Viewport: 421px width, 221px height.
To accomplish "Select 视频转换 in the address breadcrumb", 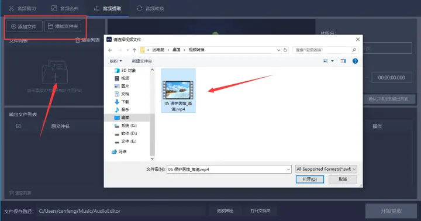I will pos(196,50).
